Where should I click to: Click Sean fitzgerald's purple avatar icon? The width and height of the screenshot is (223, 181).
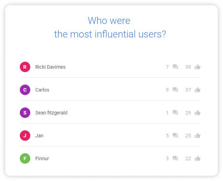(x=25, y=113)
